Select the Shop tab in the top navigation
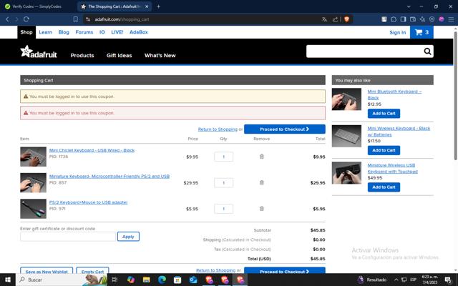458x286 pixels. [26, 32]
